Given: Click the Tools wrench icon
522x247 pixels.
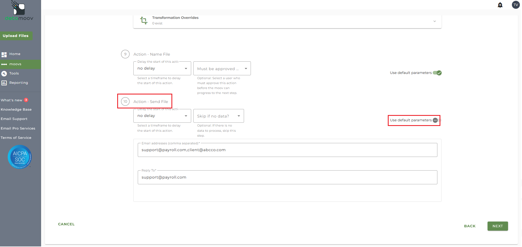Looking at the screenshot, I should point(4,74).
